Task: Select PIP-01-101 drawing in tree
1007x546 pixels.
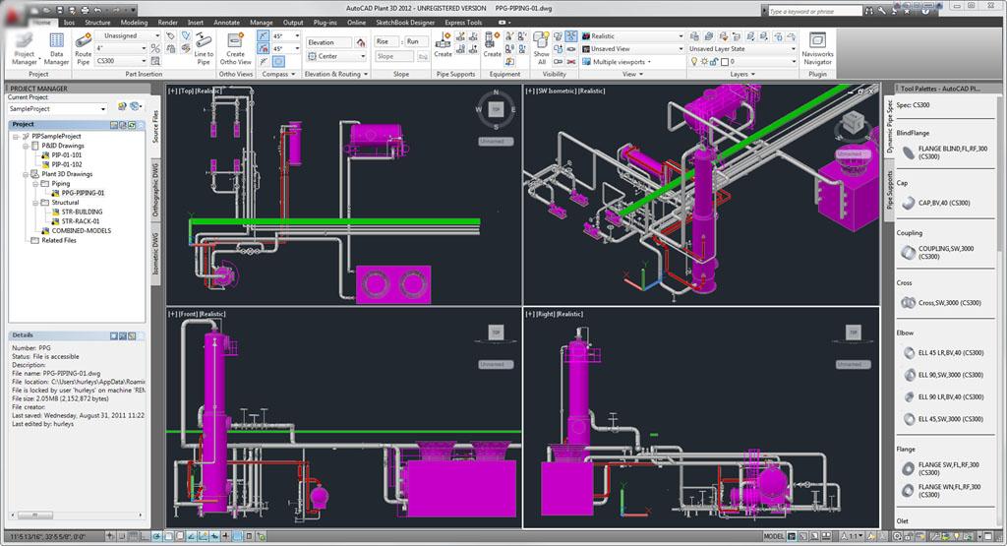Action: pos(67,154)
